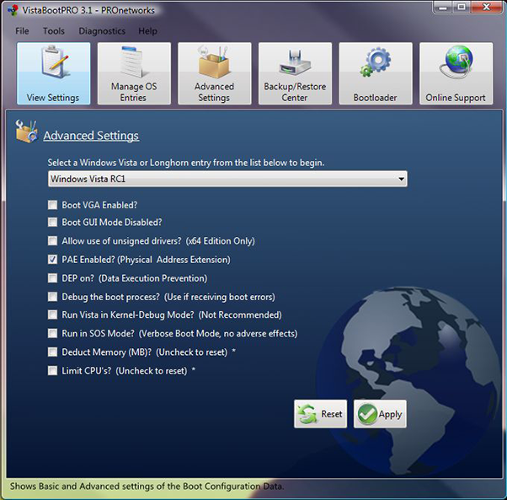Enable Run Vista in Kernel-Debug Mode
The image size is (507, 500).
point(52,315)
